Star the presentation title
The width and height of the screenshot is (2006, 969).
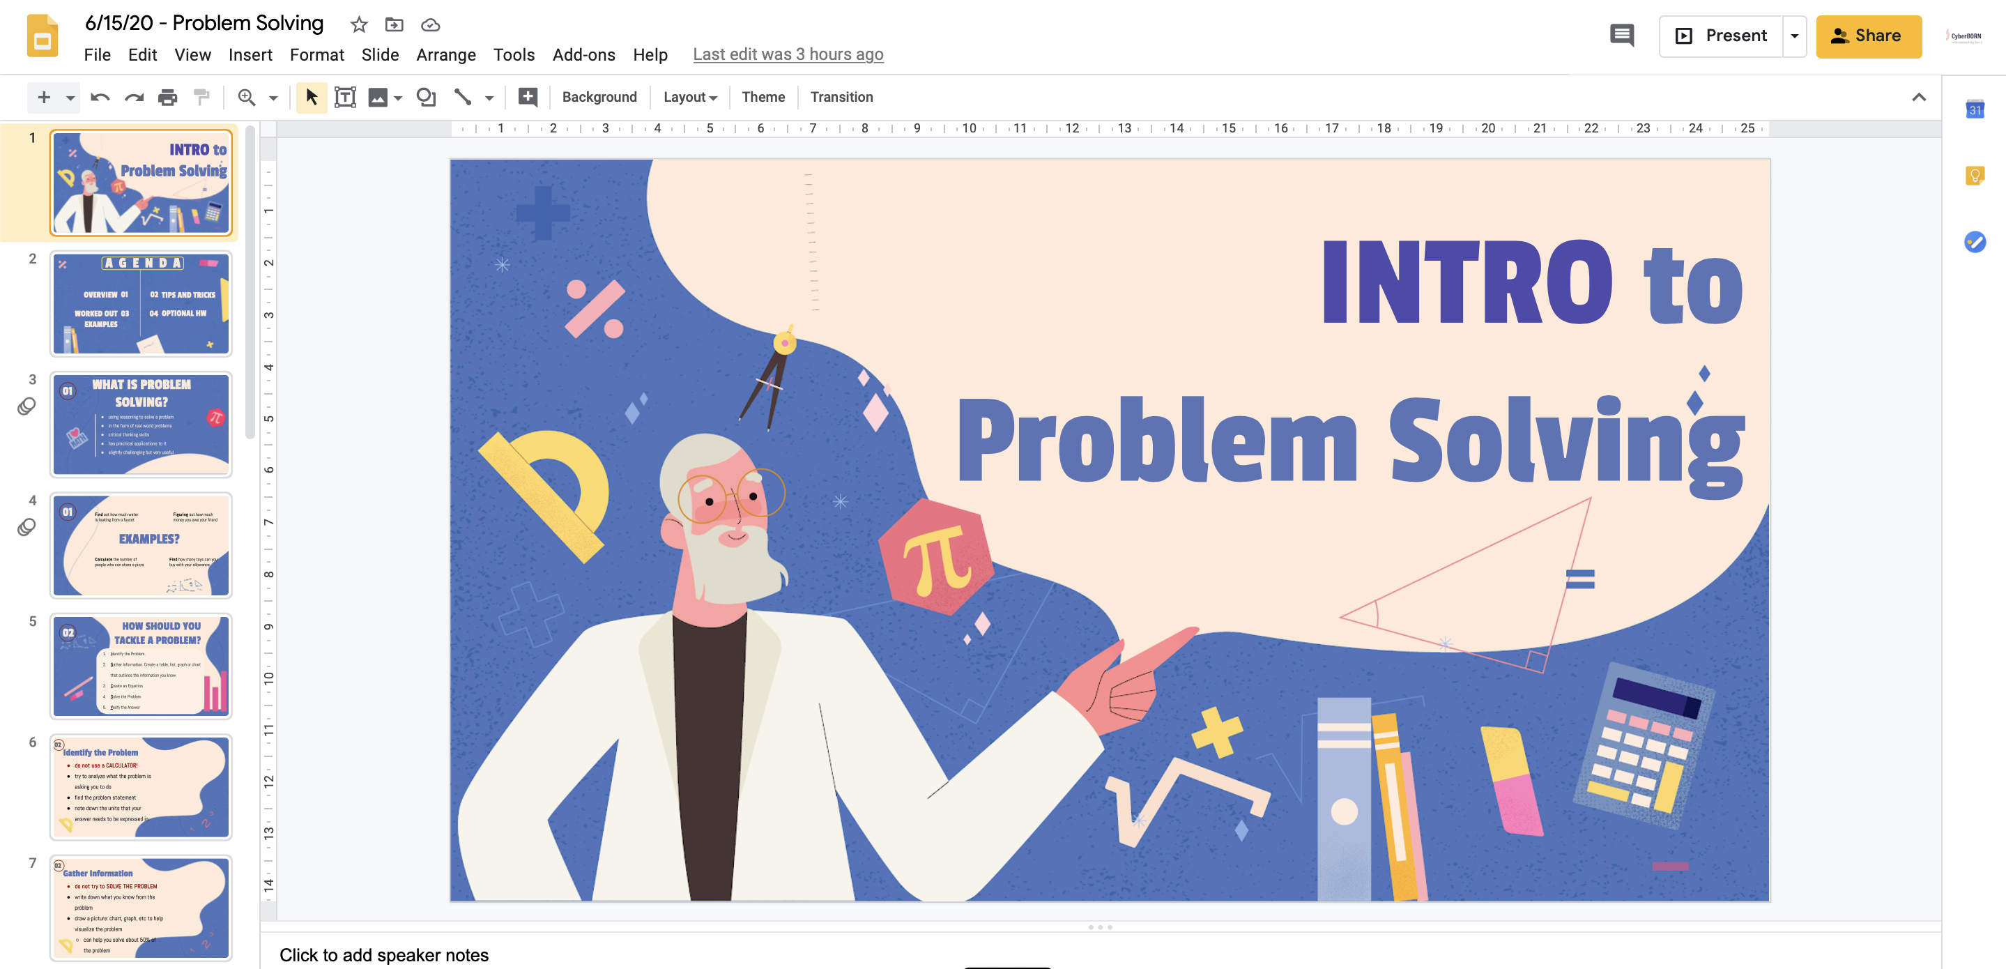pyautogui.click(x=358, y=25)
